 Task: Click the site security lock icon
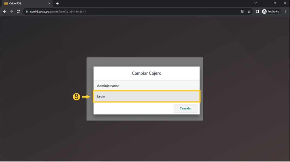tap(27, 12)
